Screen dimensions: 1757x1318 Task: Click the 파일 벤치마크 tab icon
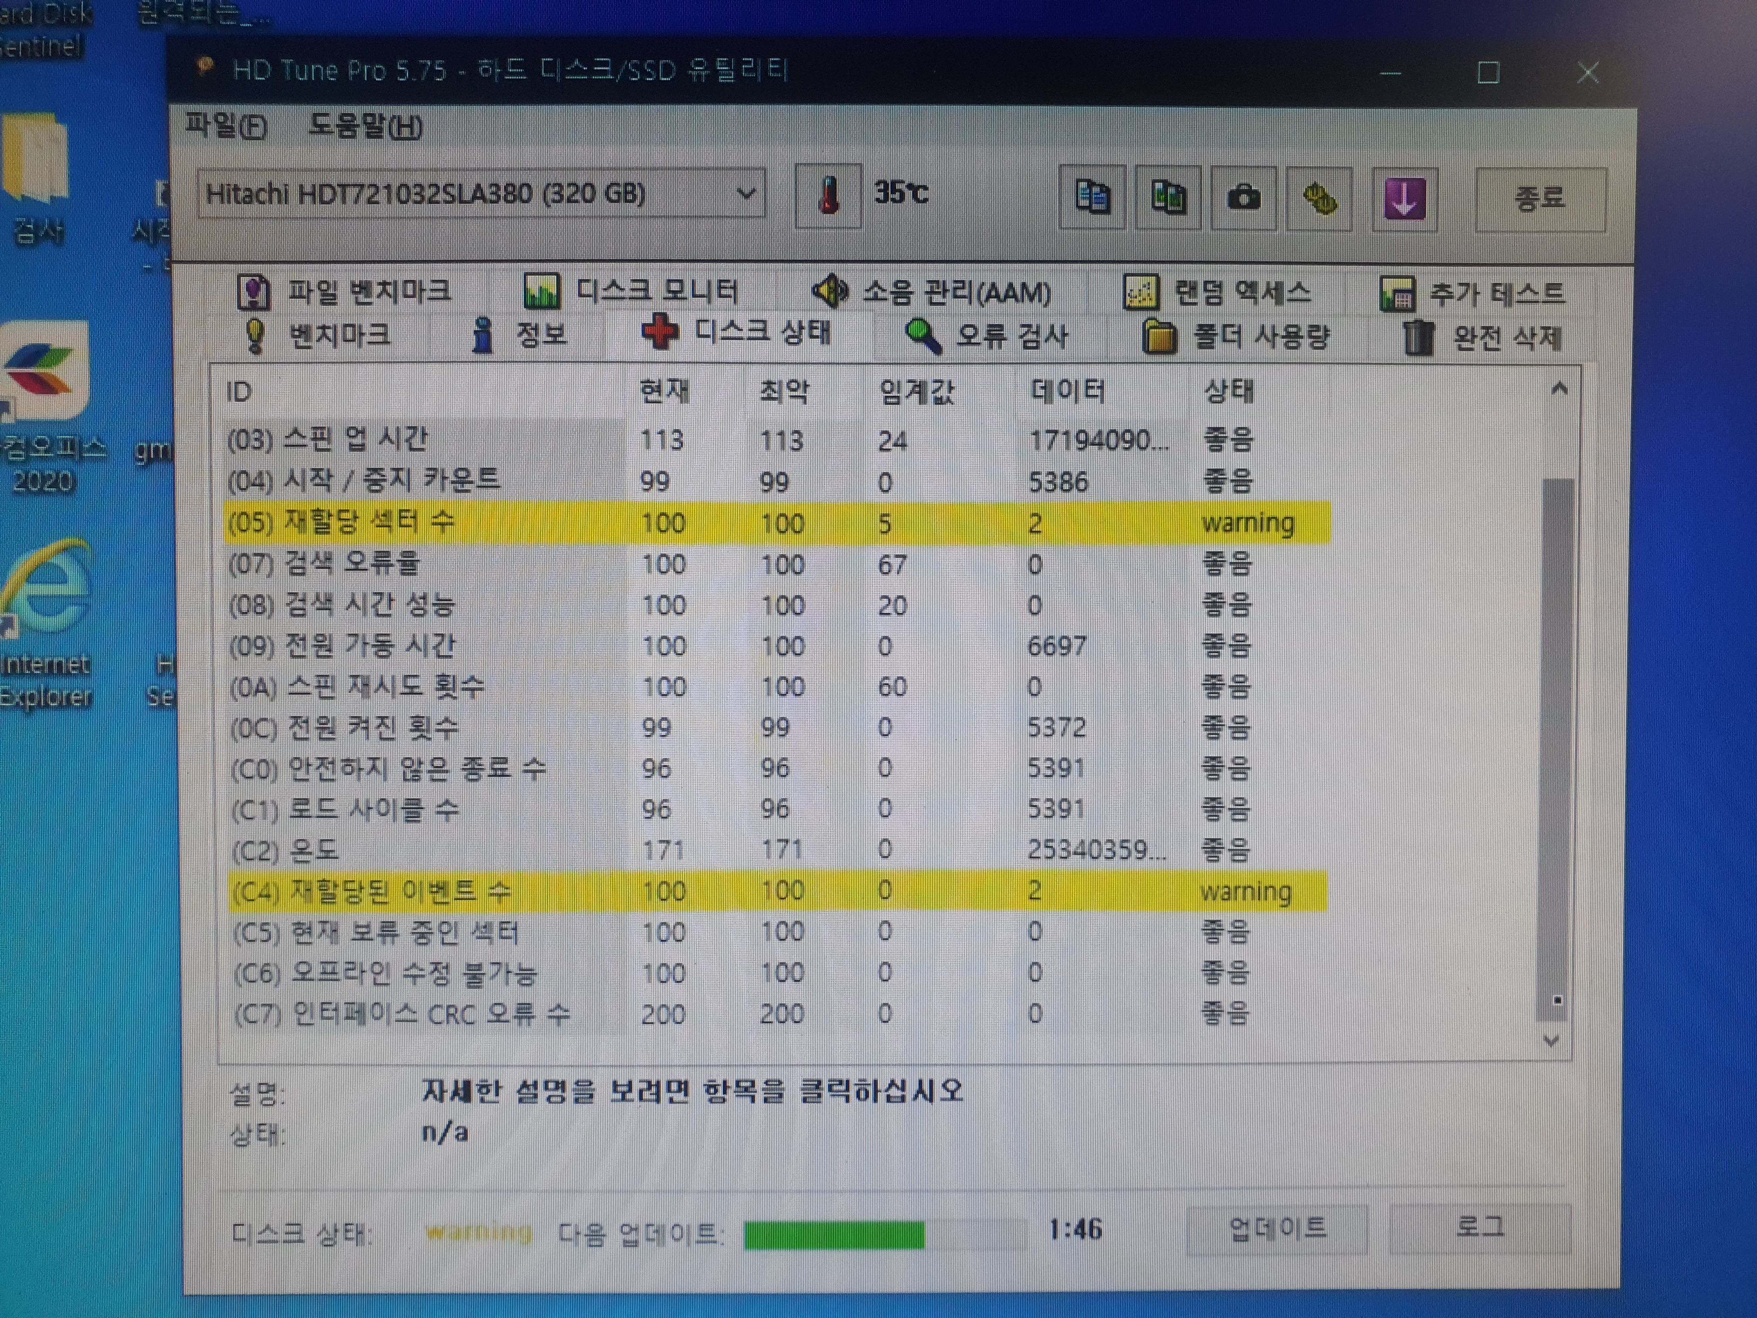click(254, 292)
